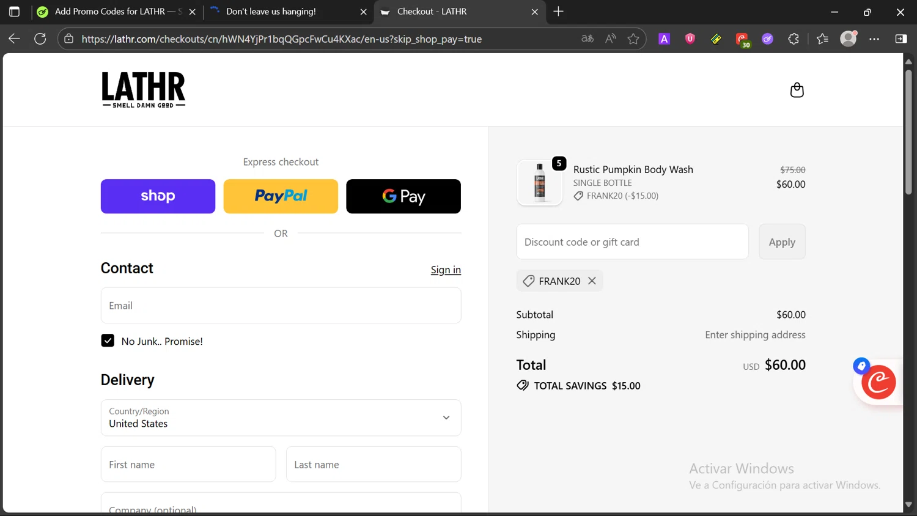
Task: Click the page vertical scrollbar
Action: click(908, 131)
